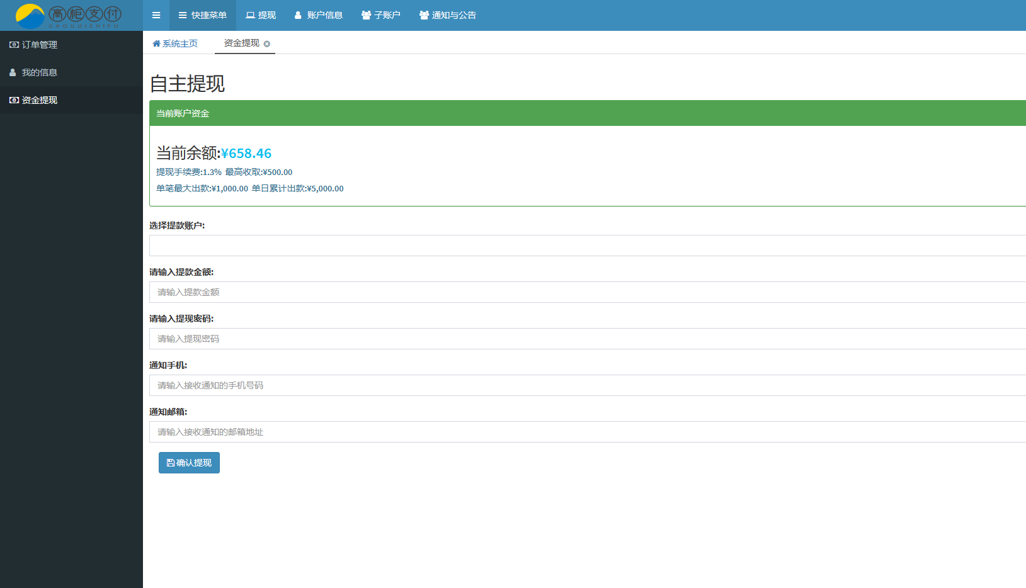Click the 通知邮箱 email address field
This screenshot has width=1026, height=588.
587,432
